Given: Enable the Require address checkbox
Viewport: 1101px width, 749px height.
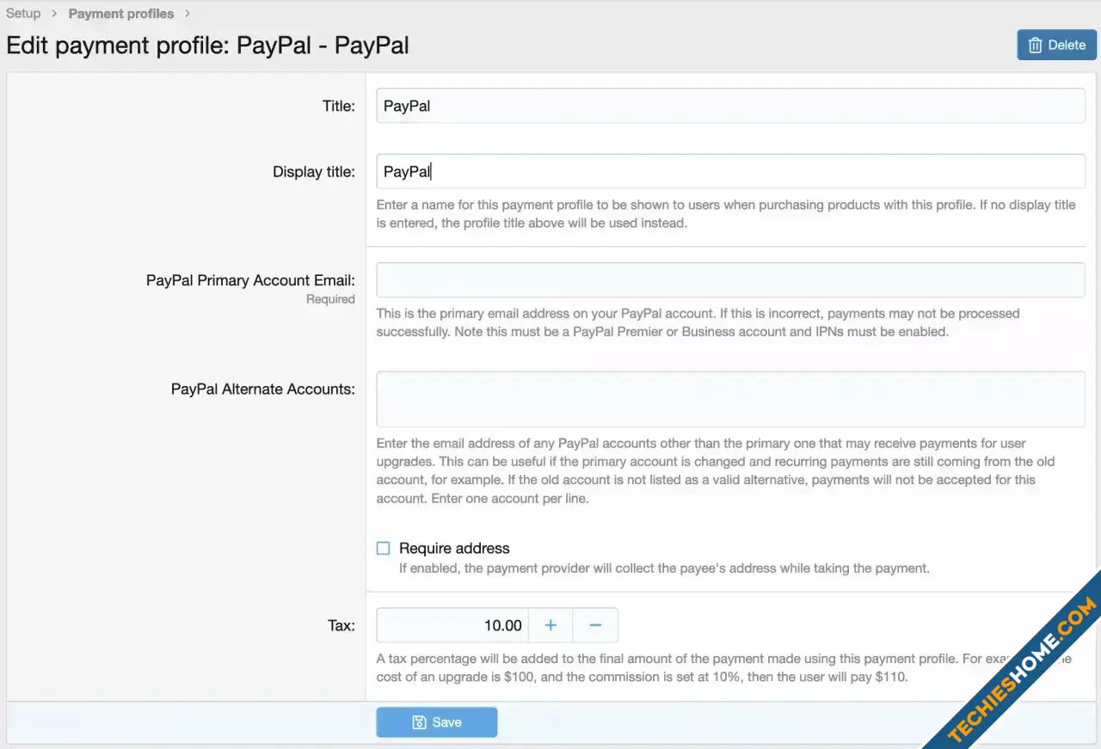Looking at the screenshot, I should [x=384, y=548].
